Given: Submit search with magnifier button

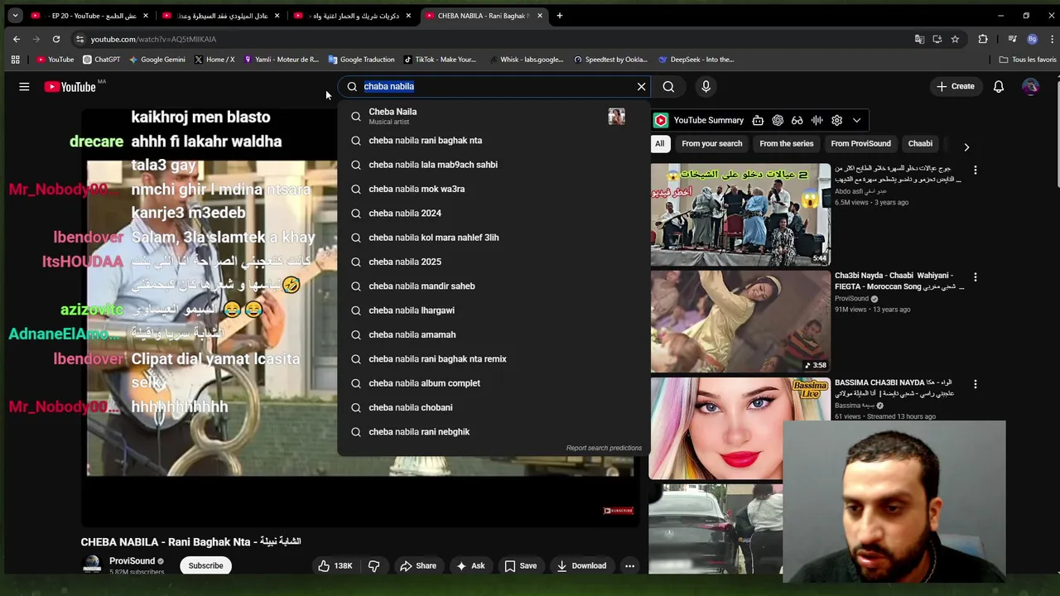Looking at the screenshot, I should click(668, 86).
